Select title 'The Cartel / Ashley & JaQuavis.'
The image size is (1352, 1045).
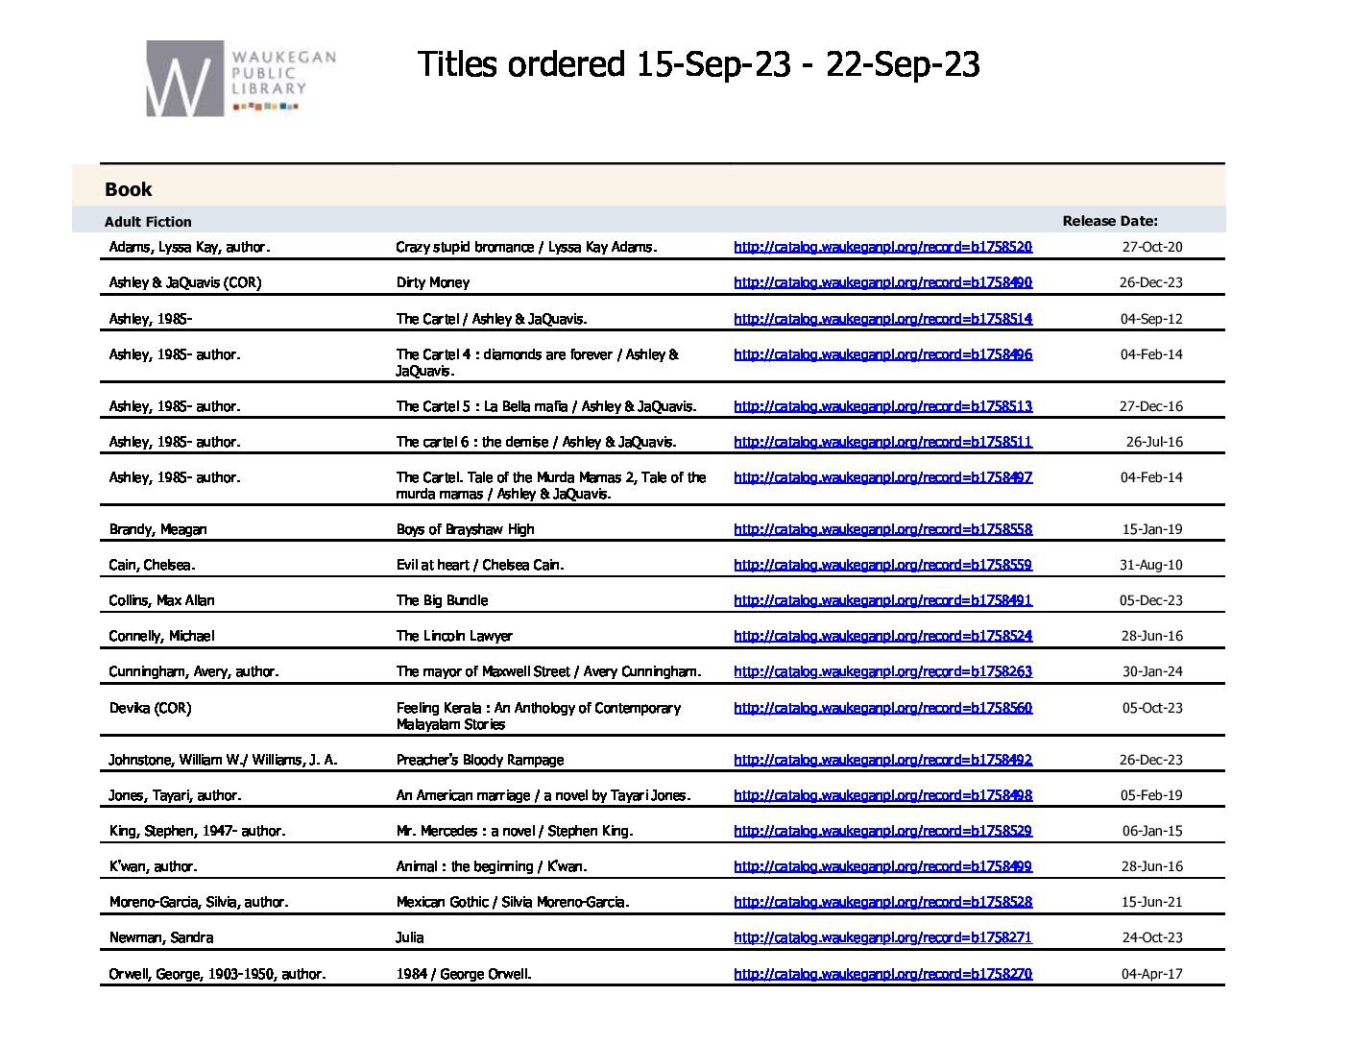click(492, 319)
